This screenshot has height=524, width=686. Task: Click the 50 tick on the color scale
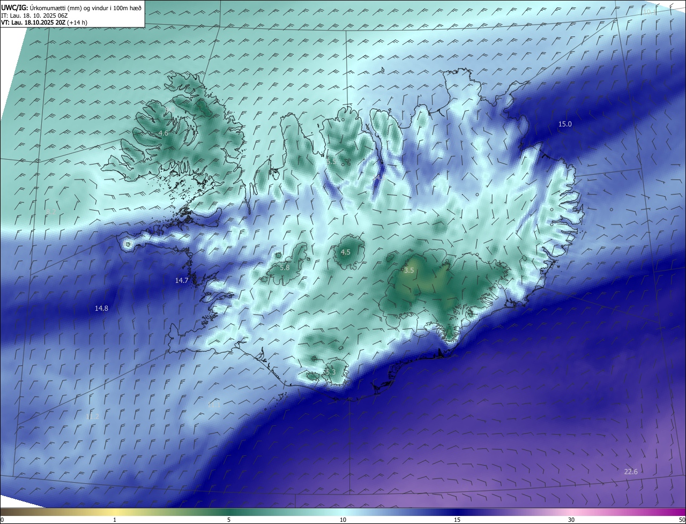click(x=682, y=520)
